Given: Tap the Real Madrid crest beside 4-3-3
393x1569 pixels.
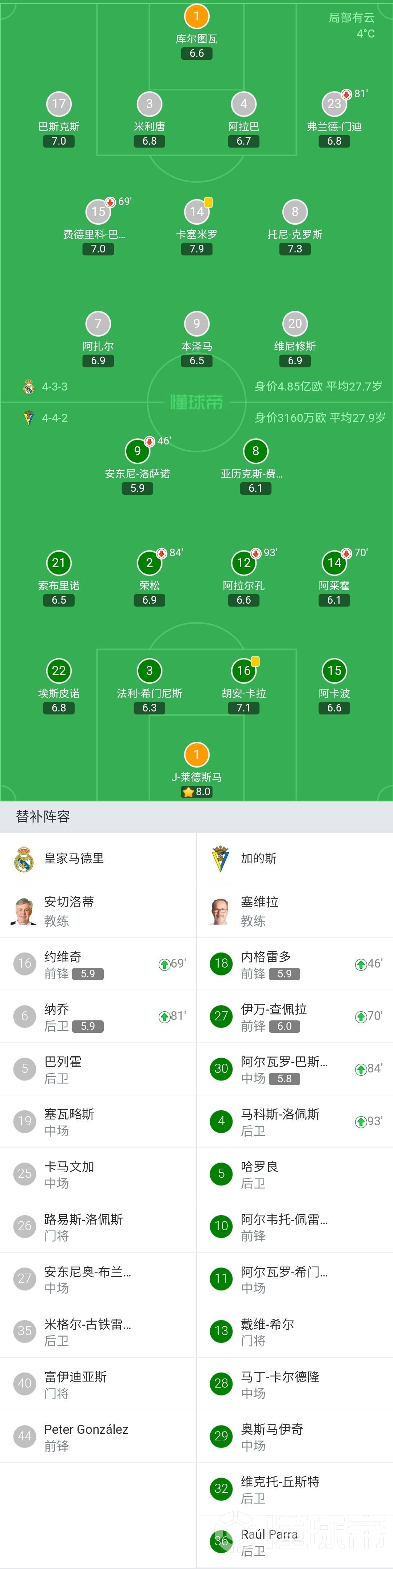Looking at the screenshot, I should point(29,386).
